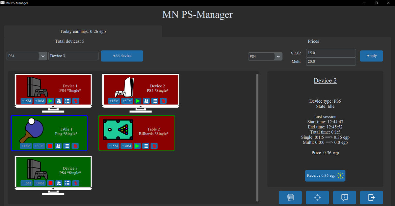The height and width of the screenshot is (206, 395).
Task: Add 30 minutes to Table 1 Ping
Action: pos(39,146)
